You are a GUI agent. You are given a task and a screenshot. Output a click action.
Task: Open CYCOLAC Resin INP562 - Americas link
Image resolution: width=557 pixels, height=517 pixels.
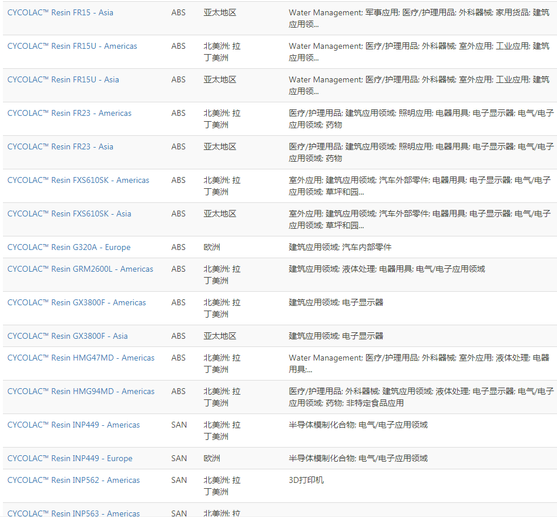coord(73,480)
